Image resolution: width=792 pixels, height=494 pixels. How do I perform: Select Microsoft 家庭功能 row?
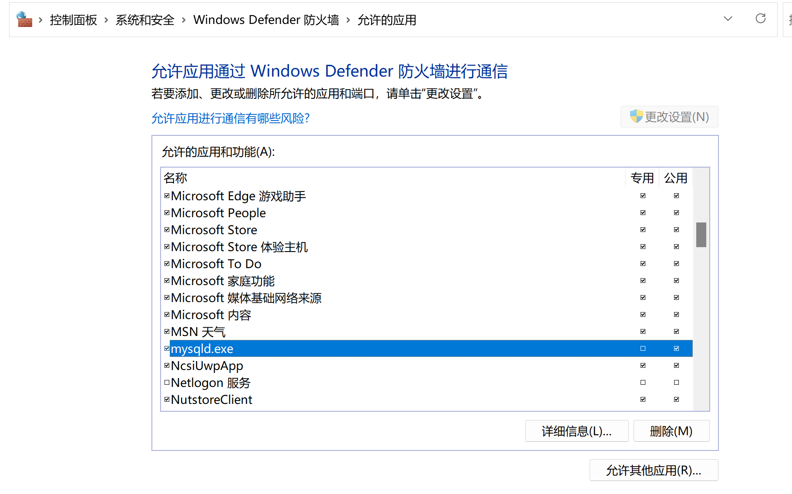point(427,281)
